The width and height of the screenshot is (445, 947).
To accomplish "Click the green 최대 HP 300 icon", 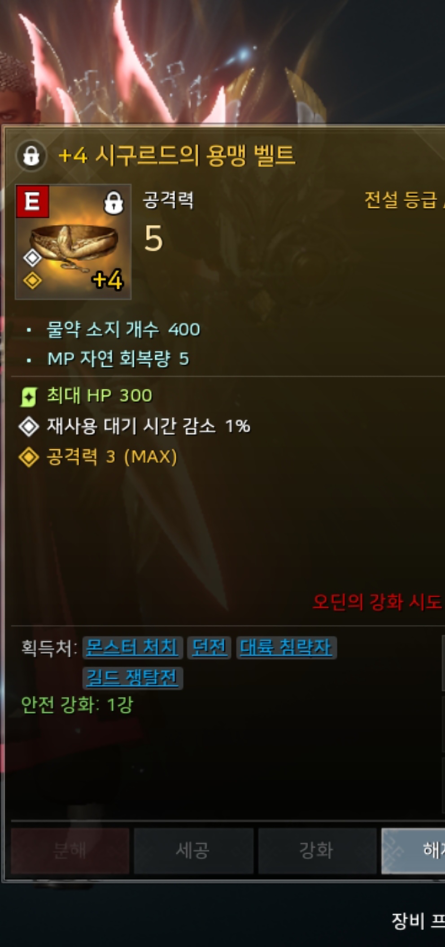I will click(29, 396).
